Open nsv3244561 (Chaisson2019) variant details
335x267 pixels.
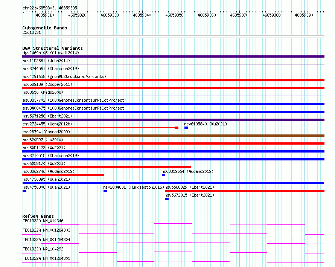[51, 69]
